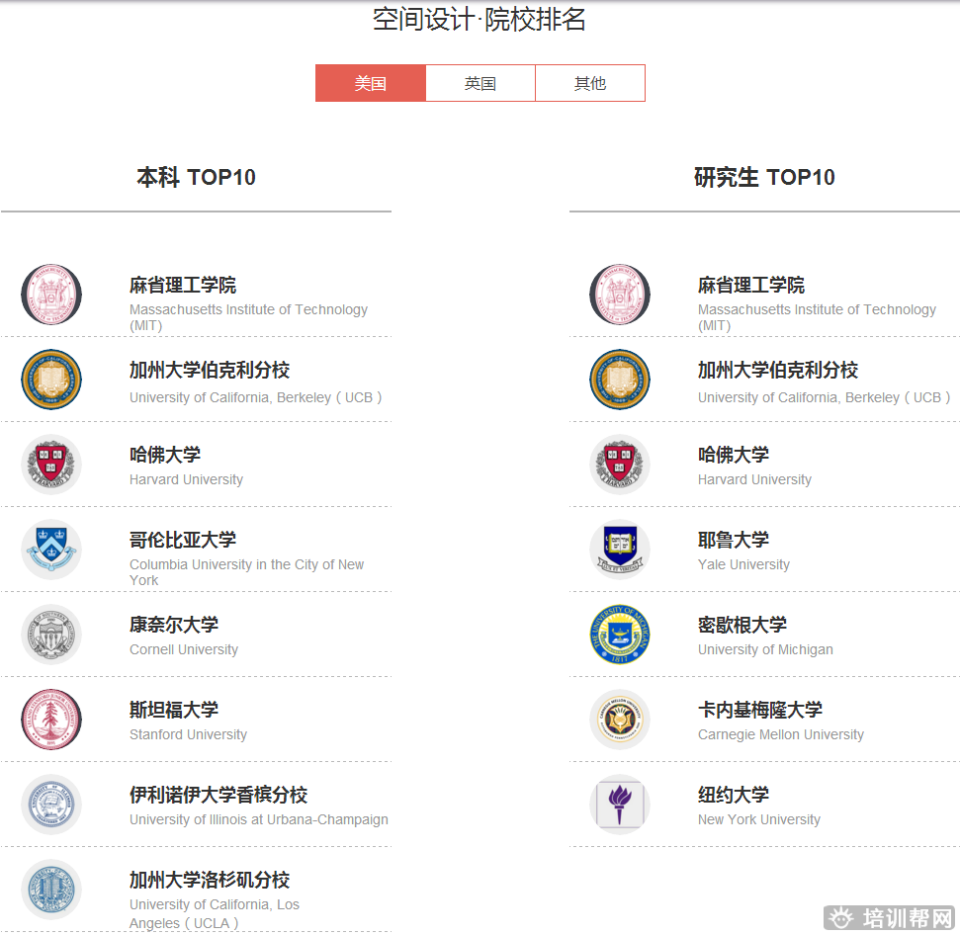The height and width of the screenshot is (935, 960).
Task: Open 卡内基梅隆大学 entry
Action: coord(760,711)
